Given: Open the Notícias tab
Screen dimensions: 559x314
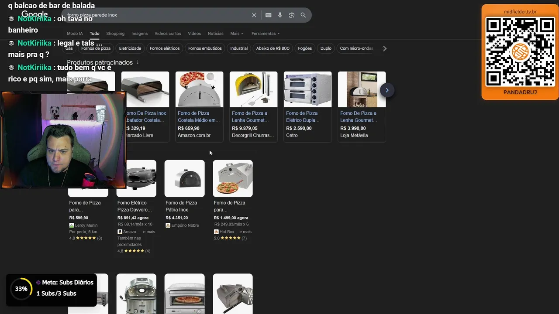Looking at the screenshot, I should click(216, 34).
